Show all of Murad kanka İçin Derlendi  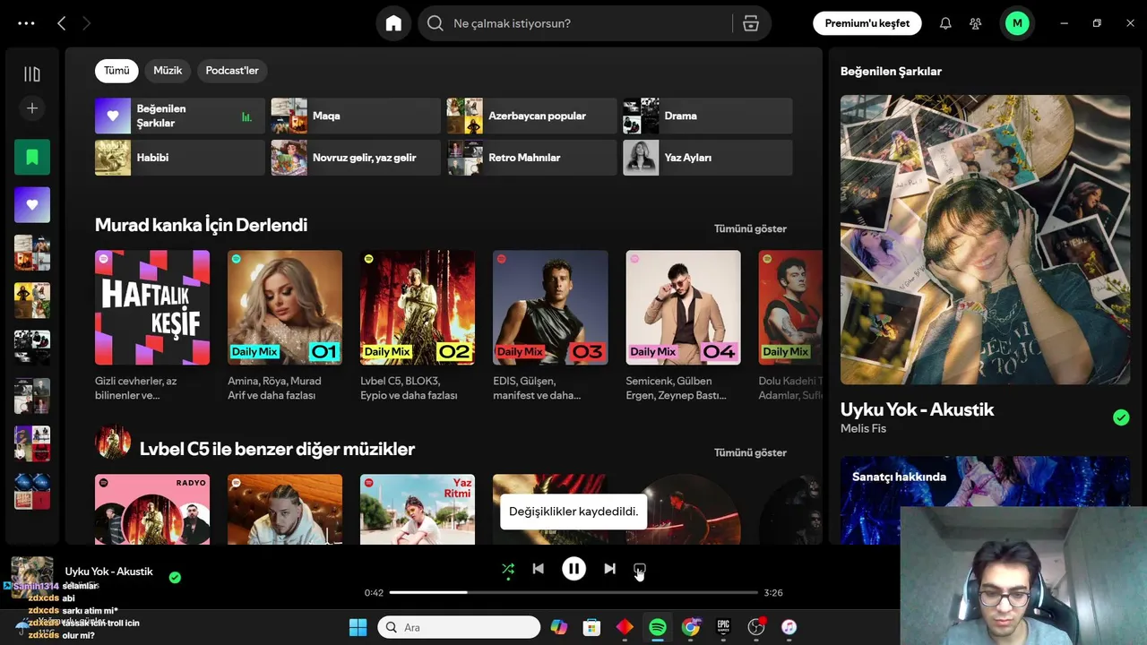(750, 228)
